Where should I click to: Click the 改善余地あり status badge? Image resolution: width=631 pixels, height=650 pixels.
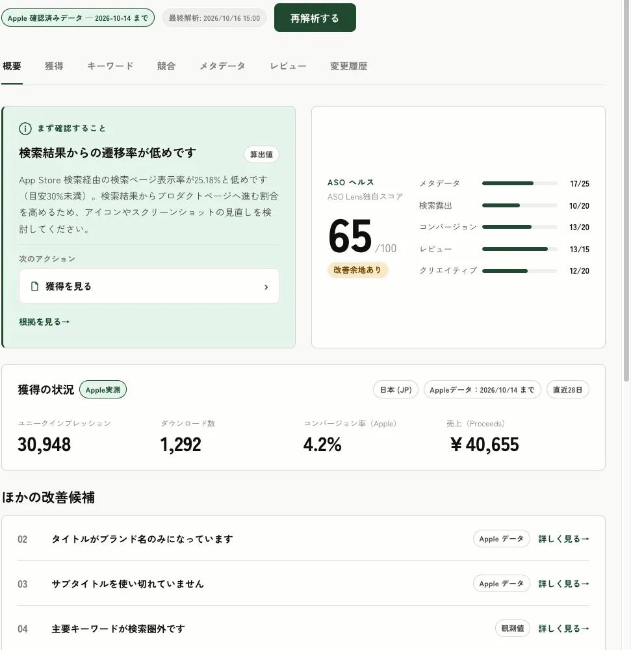[357, 270]
